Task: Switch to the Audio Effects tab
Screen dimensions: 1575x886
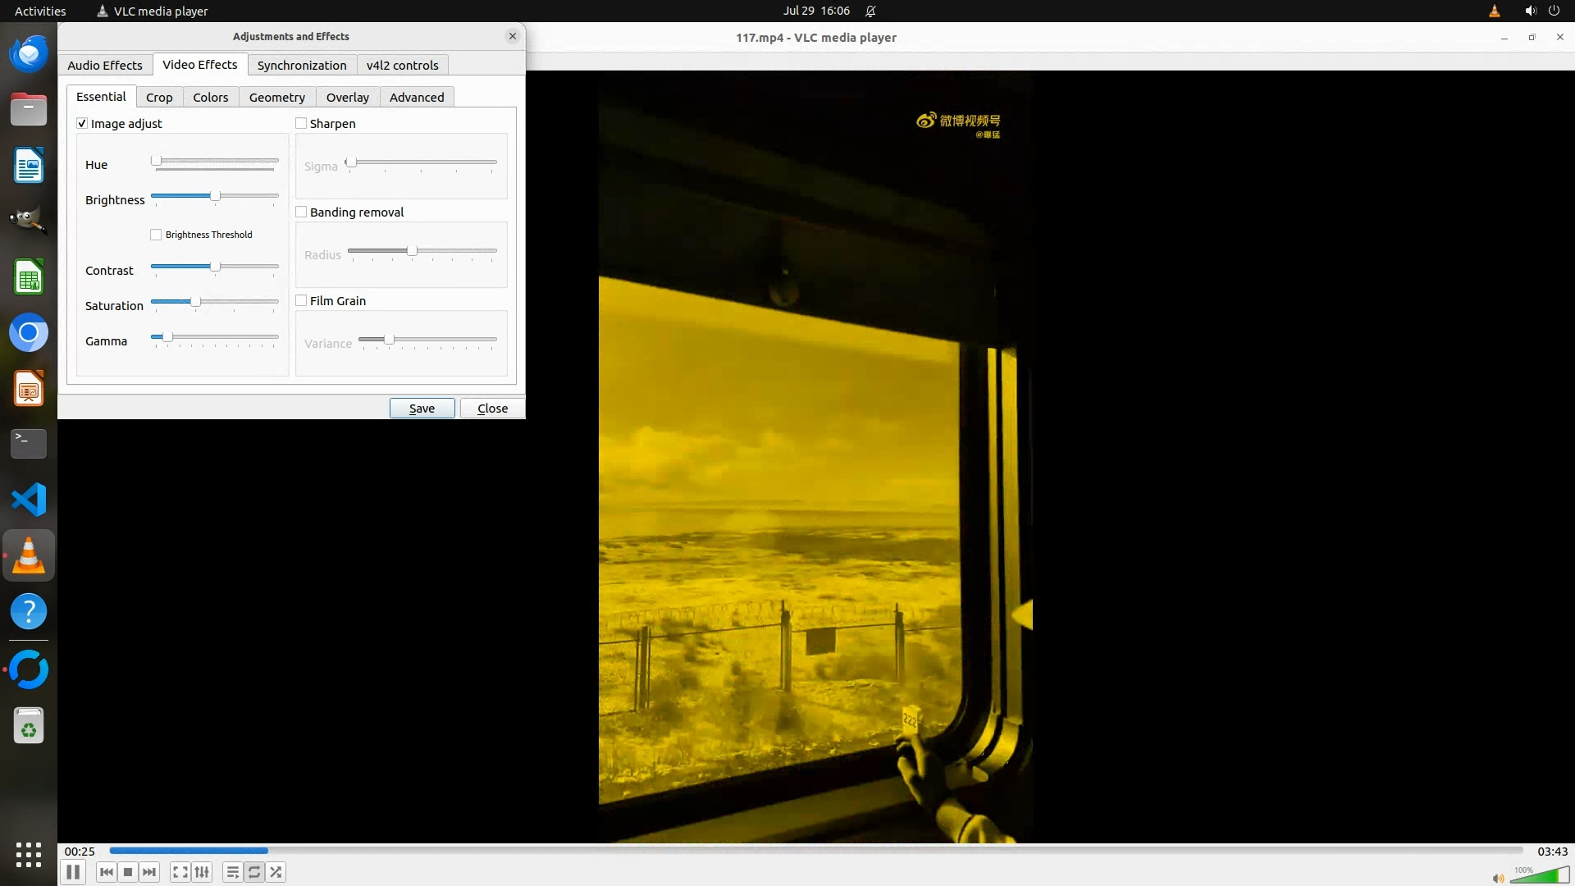Action: pos(104,66)
